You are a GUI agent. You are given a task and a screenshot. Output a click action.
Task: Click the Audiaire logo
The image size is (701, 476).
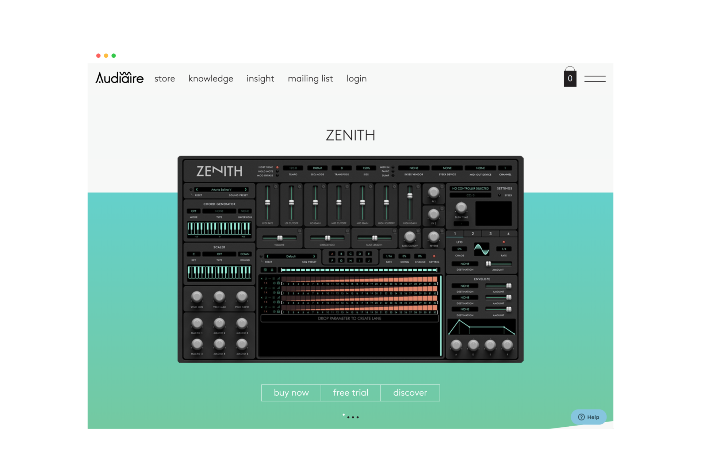[x=119, y=78]
